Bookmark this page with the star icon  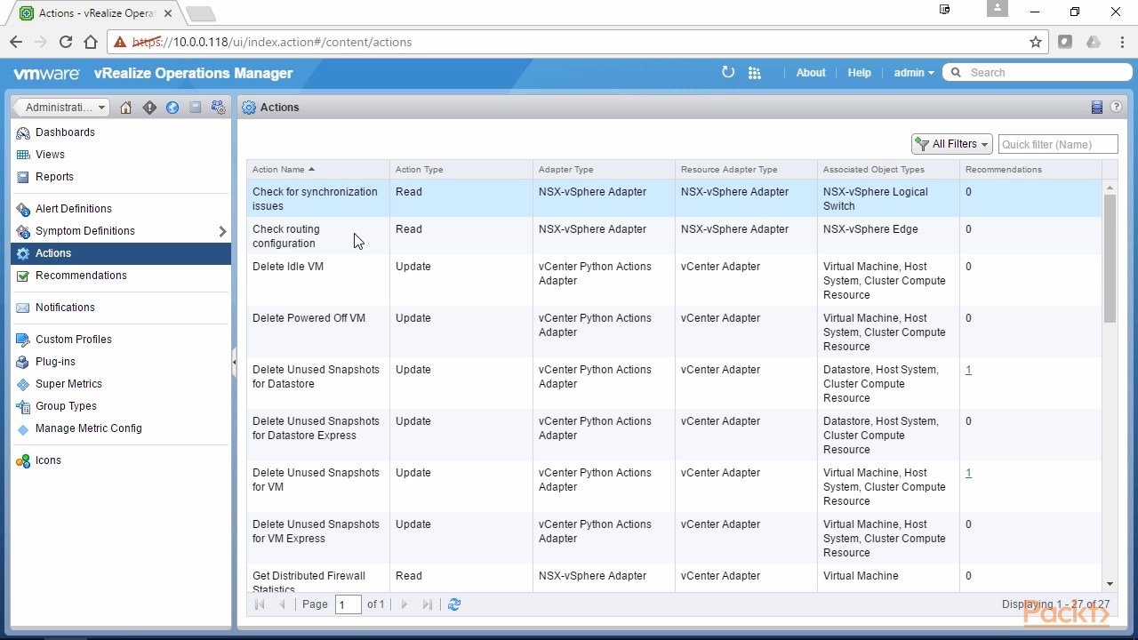click(1036, 42)
